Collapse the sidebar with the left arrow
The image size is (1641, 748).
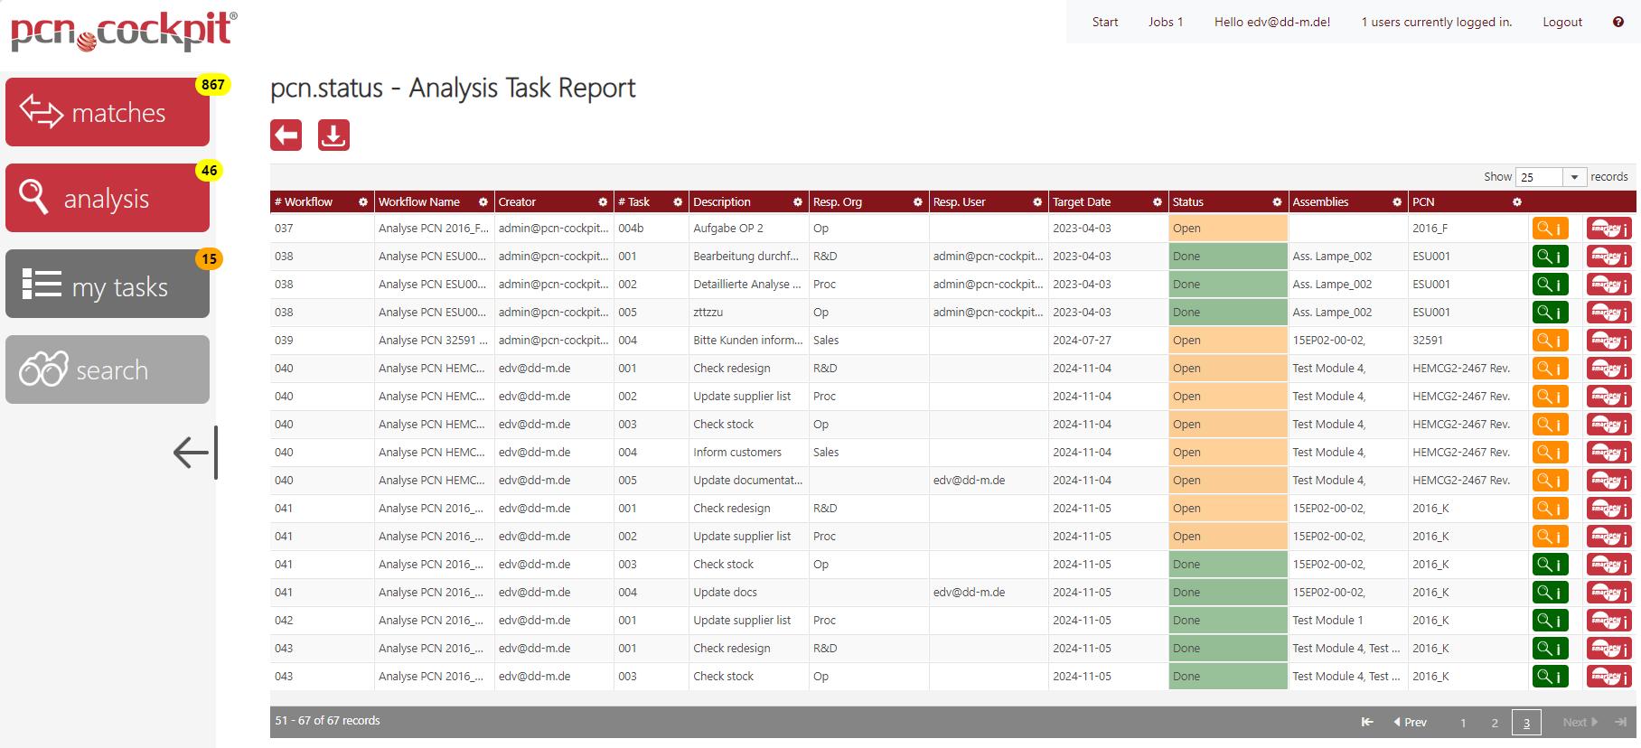tap(195, 453)
